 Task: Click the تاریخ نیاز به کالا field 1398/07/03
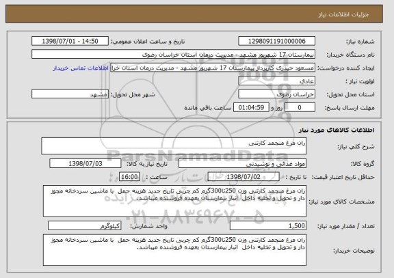86,164
